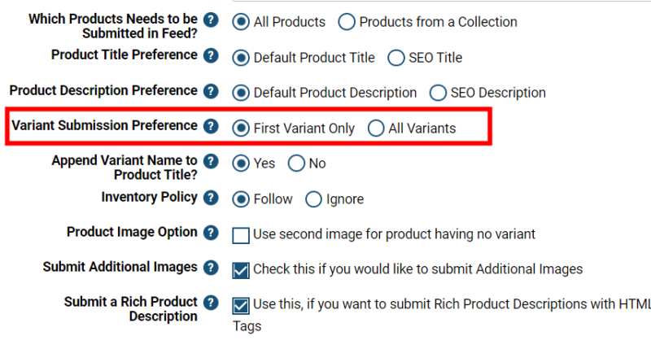651x349 pixels.
Task: Set Append Variant Name to No
Action: point(296,164)
